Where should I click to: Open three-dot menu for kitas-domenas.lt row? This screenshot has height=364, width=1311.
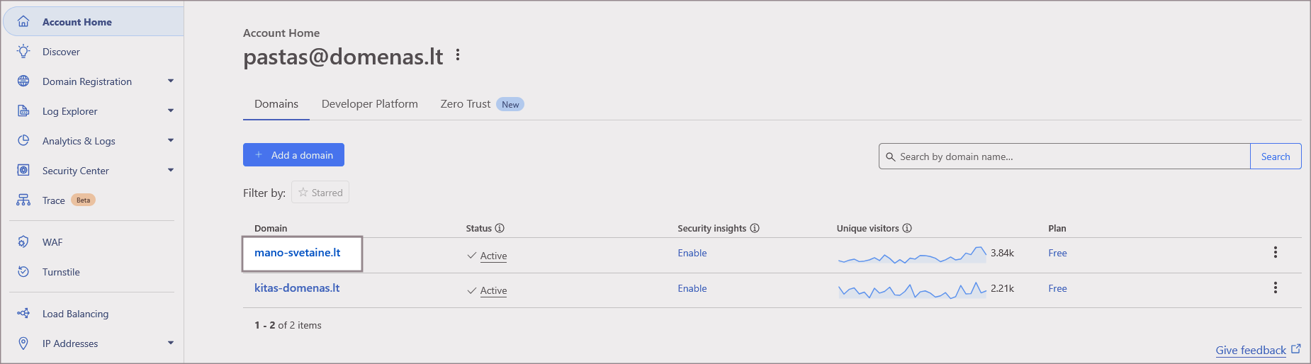pos(1275,288)
